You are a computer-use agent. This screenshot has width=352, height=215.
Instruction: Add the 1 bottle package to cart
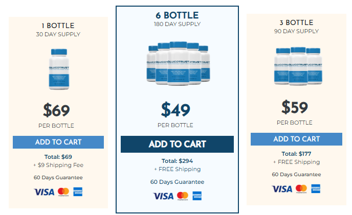coord(58,142)
